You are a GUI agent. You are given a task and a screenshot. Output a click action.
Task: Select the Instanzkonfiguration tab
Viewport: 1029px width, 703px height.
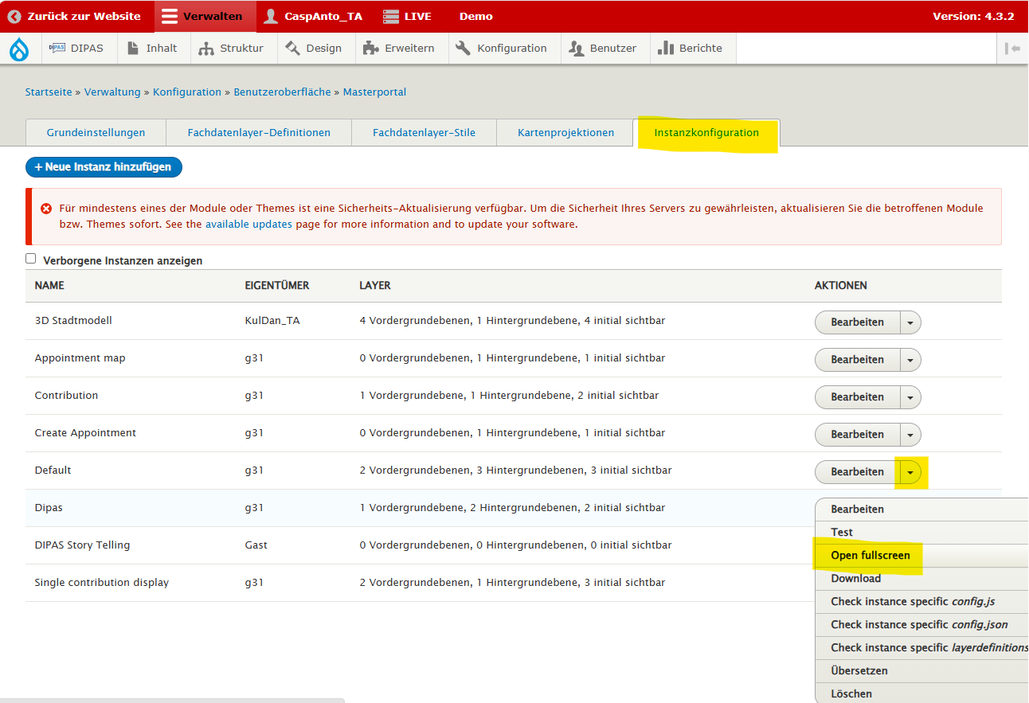click(x=706, y=133)
